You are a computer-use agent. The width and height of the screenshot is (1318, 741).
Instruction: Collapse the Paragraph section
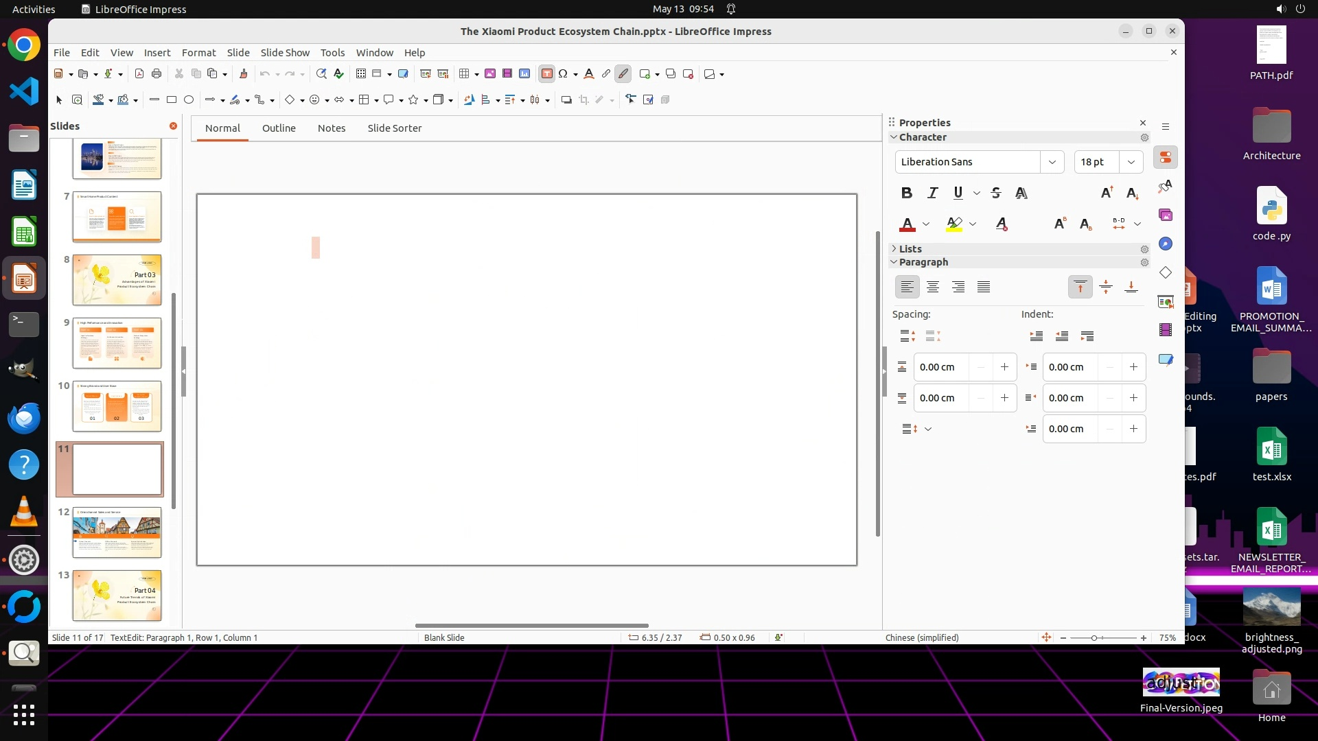[x=894, y=262]
